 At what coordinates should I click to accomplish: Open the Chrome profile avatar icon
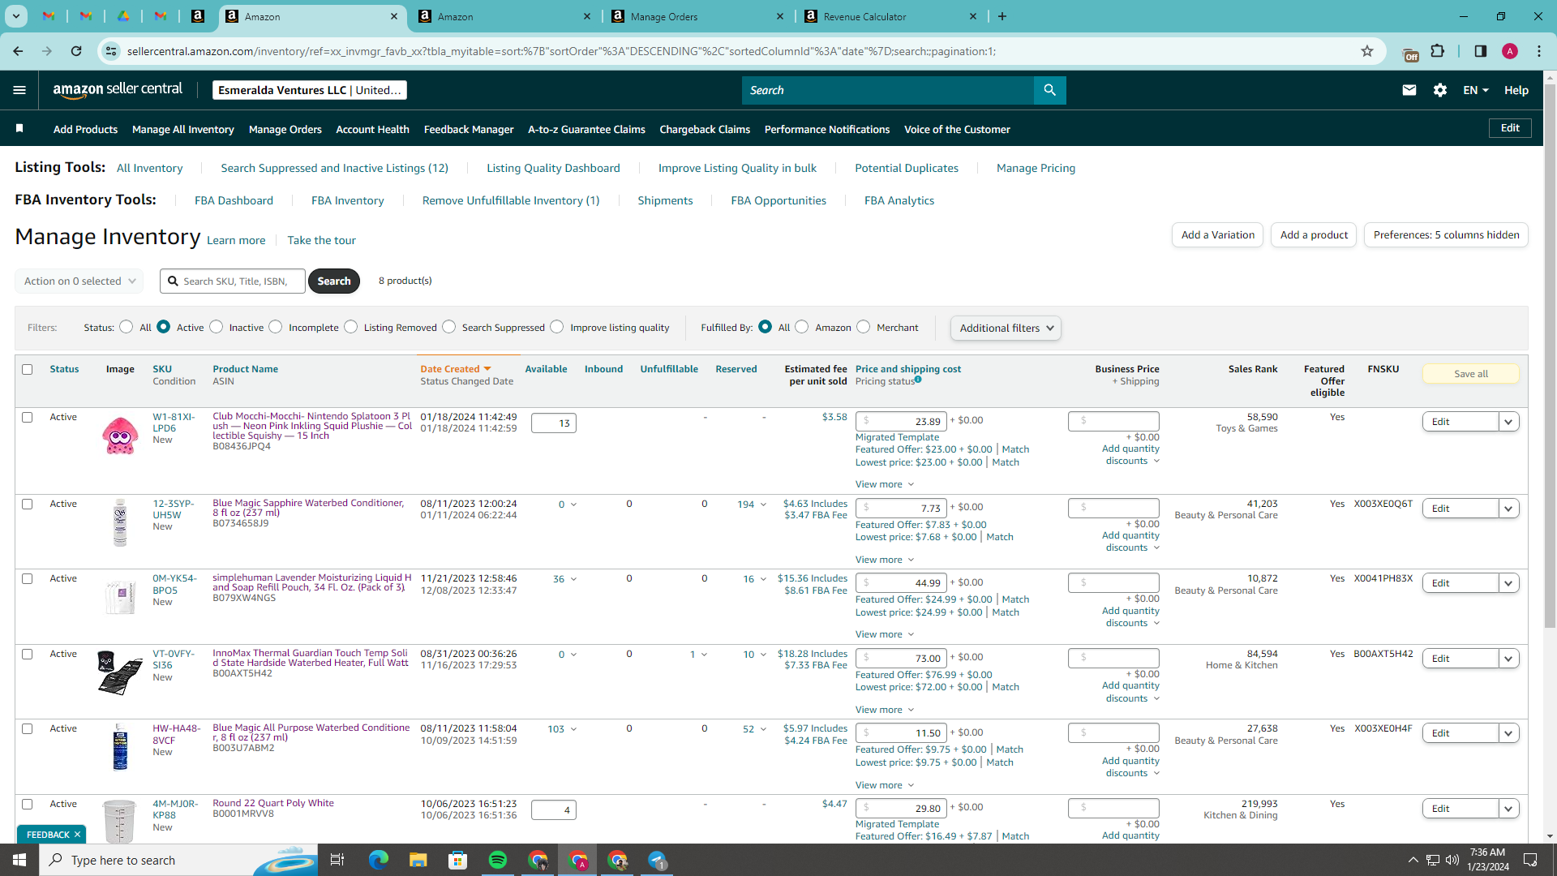click(x=1510, y=51)
